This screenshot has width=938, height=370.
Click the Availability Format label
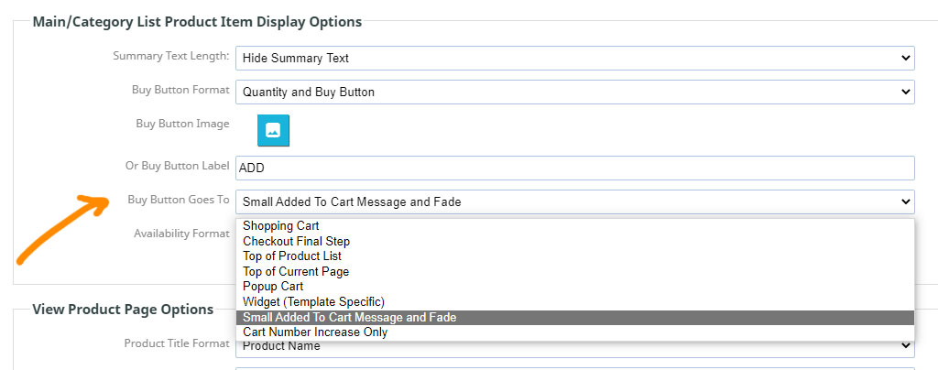click(x=181, y=234)
